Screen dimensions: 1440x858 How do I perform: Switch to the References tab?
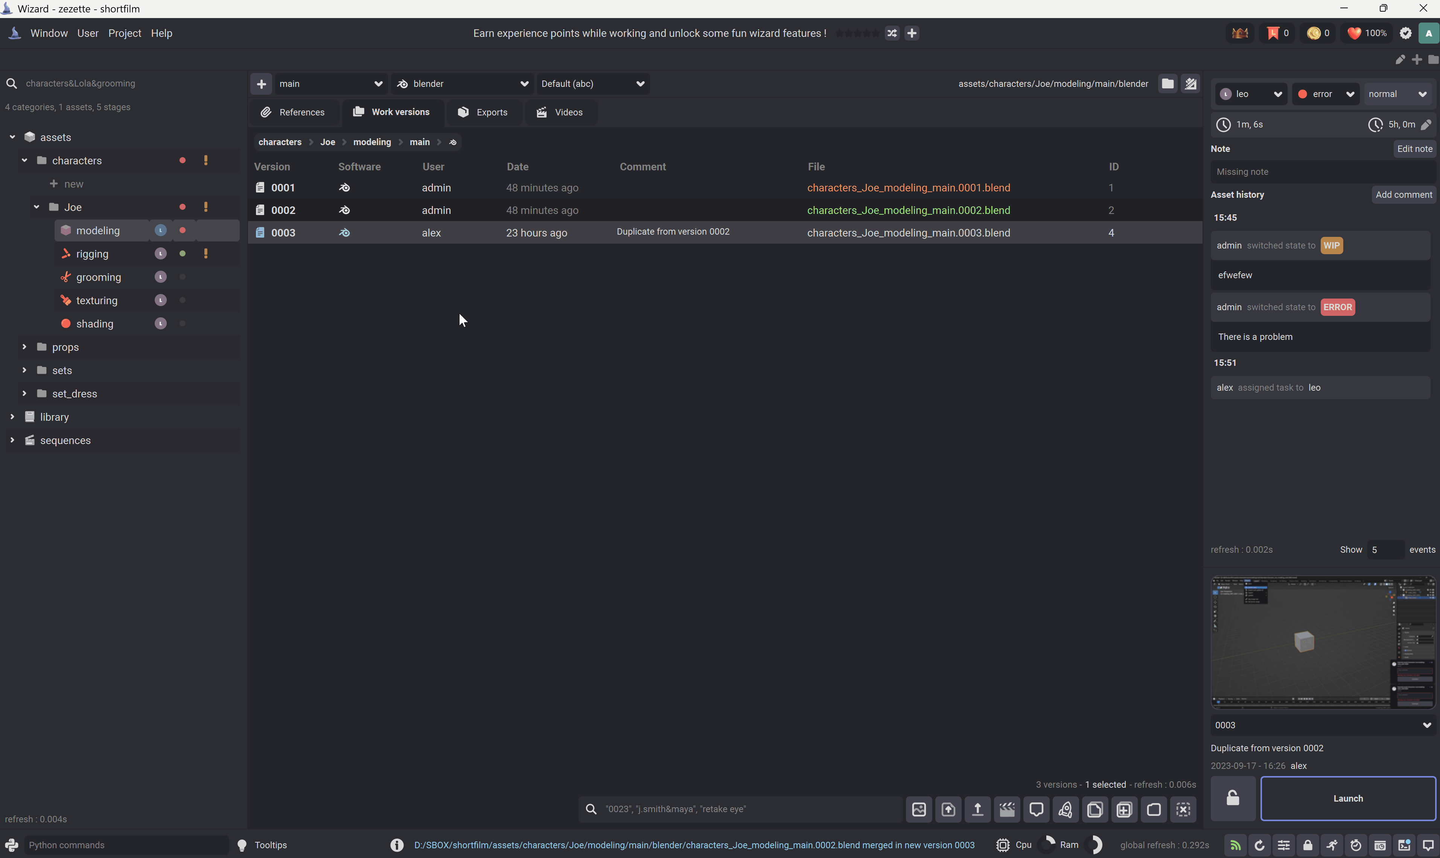coord(294,112)
